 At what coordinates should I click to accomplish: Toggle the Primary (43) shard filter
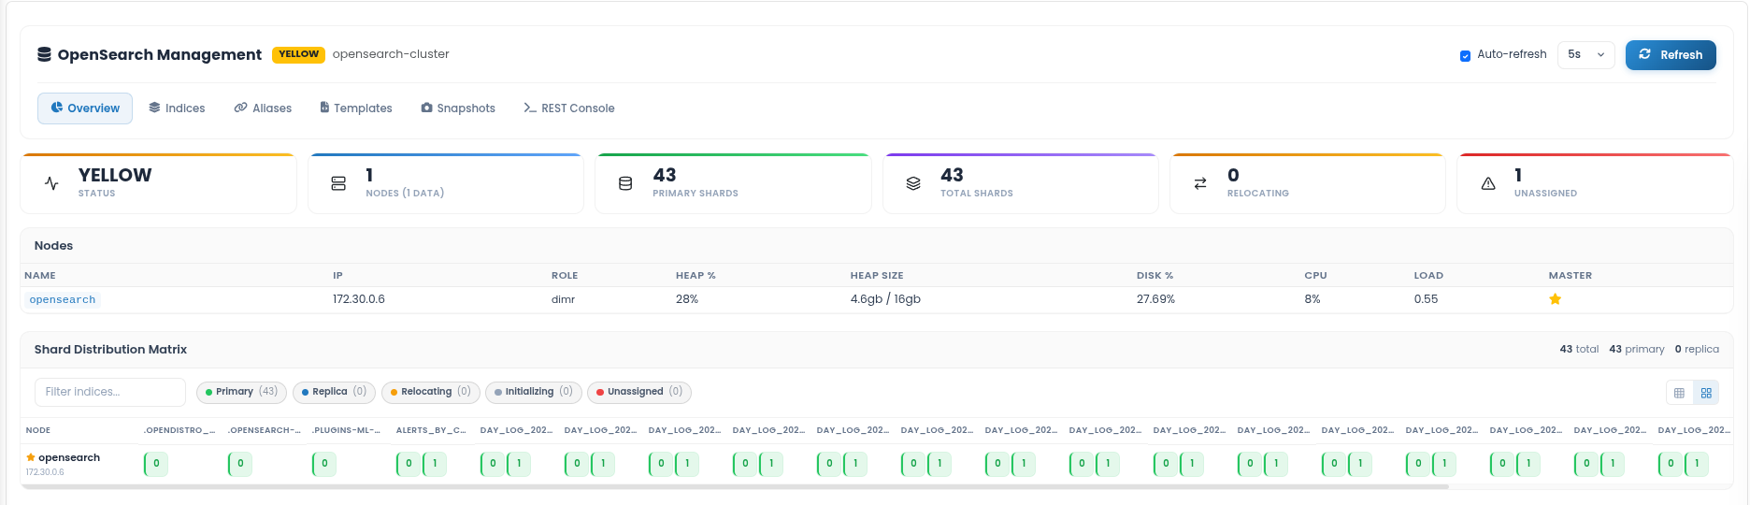(x=243, y=392)
